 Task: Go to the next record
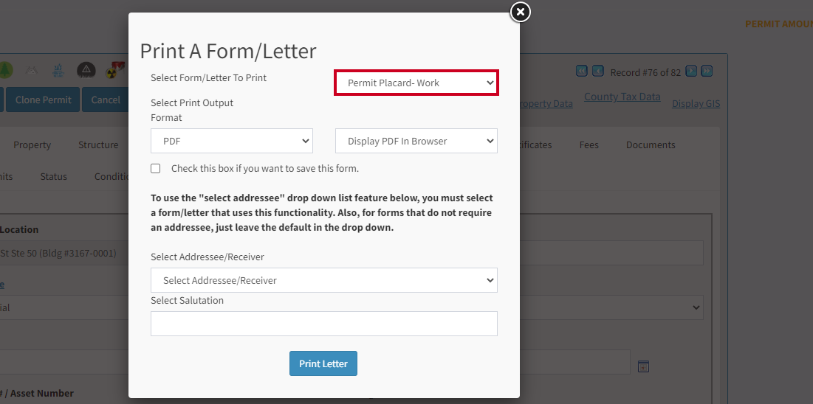click(x=690, y=71)
